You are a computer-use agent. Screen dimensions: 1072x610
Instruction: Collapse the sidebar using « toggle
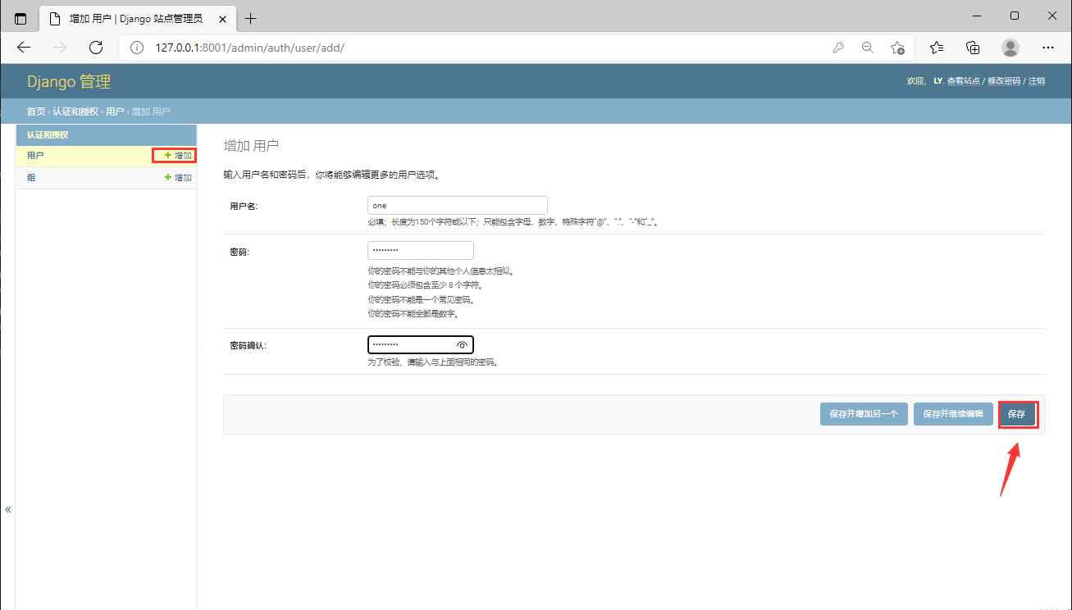tap(8, 509)
